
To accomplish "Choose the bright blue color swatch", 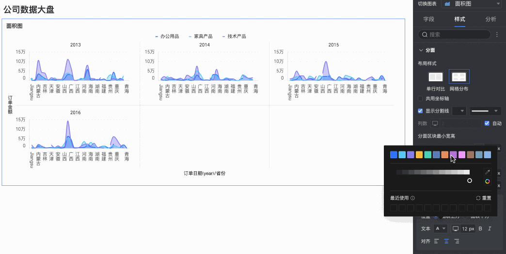I will [x=394, y=155].
